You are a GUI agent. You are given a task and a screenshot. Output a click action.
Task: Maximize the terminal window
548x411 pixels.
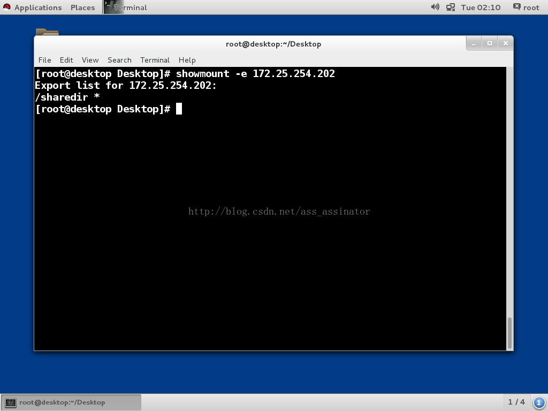(x=490, y=44)
